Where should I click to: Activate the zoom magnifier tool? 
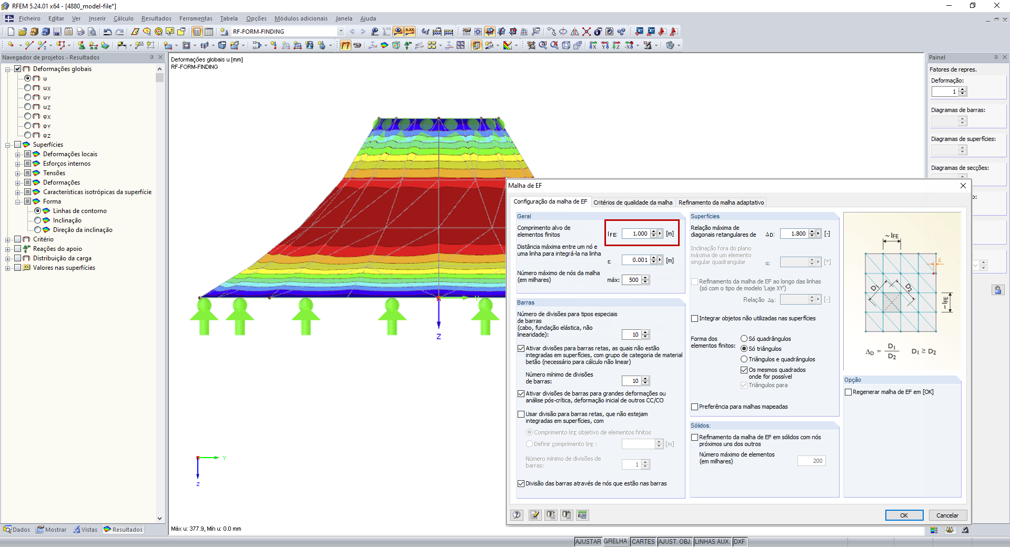pyautogui.click(x=542, y=45)
